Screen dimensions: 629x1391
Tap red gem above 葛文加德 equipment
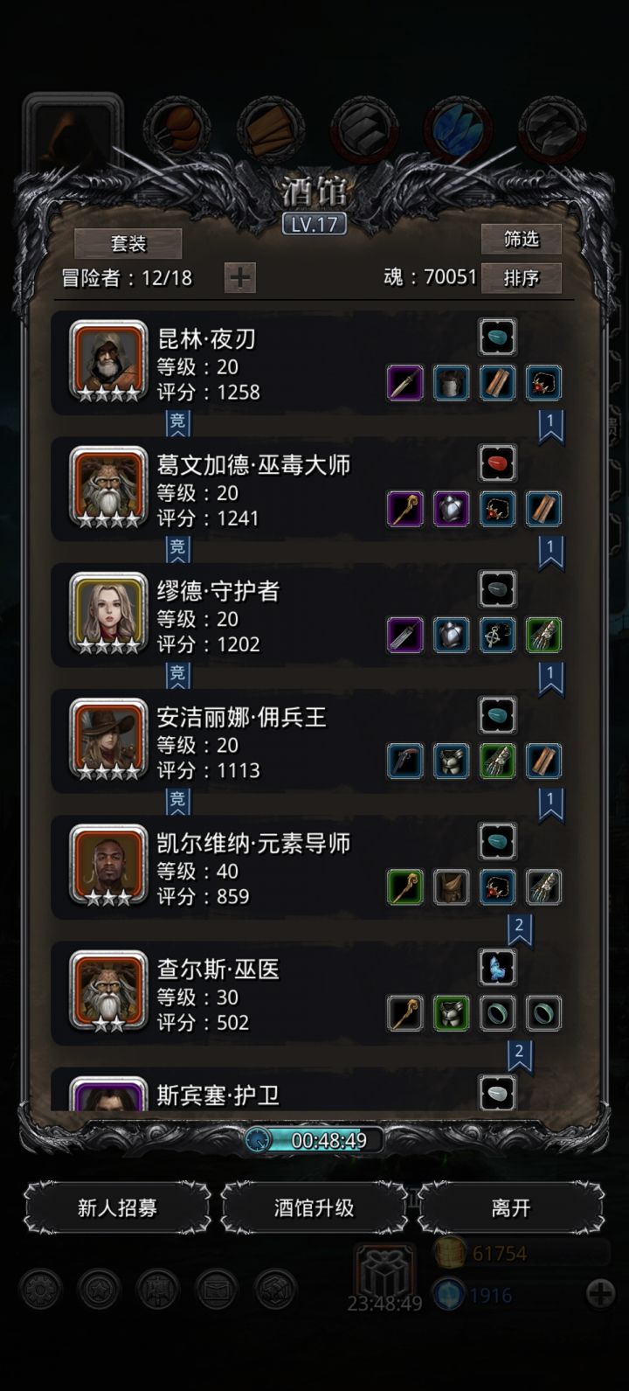tap(498, 463)
